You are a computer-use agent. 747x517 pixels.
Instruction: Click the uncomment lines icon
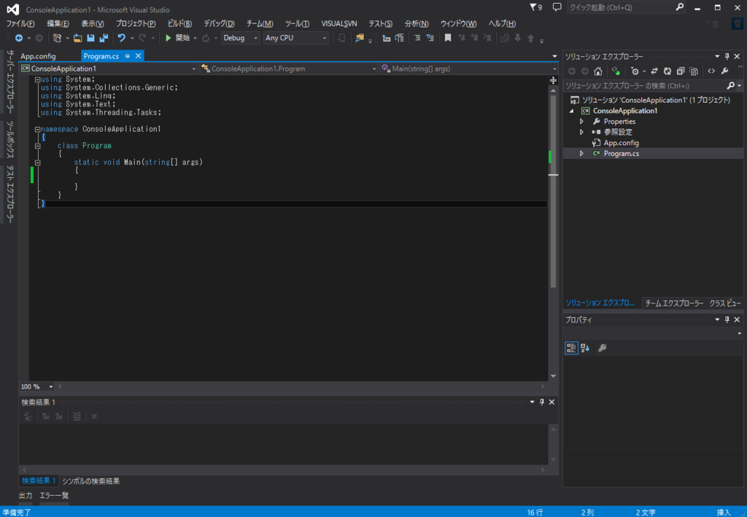(x=430, y=38)
